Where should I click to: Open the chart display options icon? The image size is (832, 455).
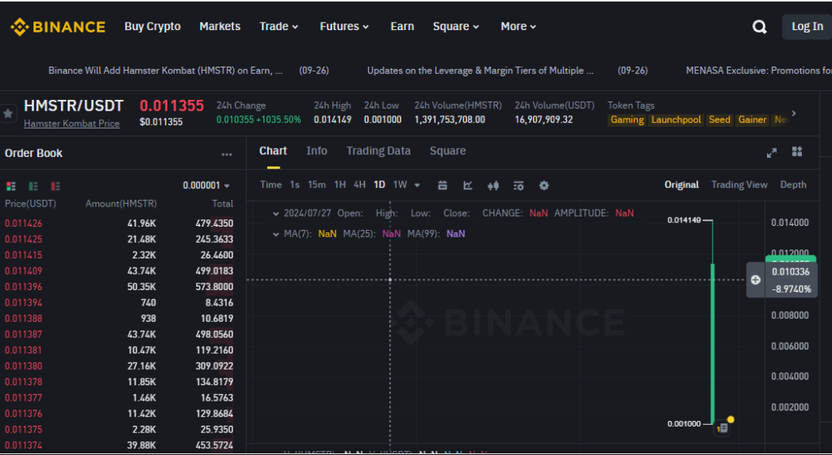[x=518, y=185]
